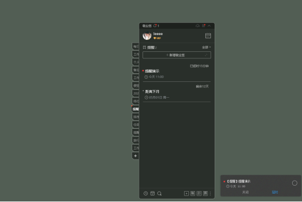This screenshot has height=202, width=302.
Task: Open the 距离下月 note item
Action: pos(152,92)
